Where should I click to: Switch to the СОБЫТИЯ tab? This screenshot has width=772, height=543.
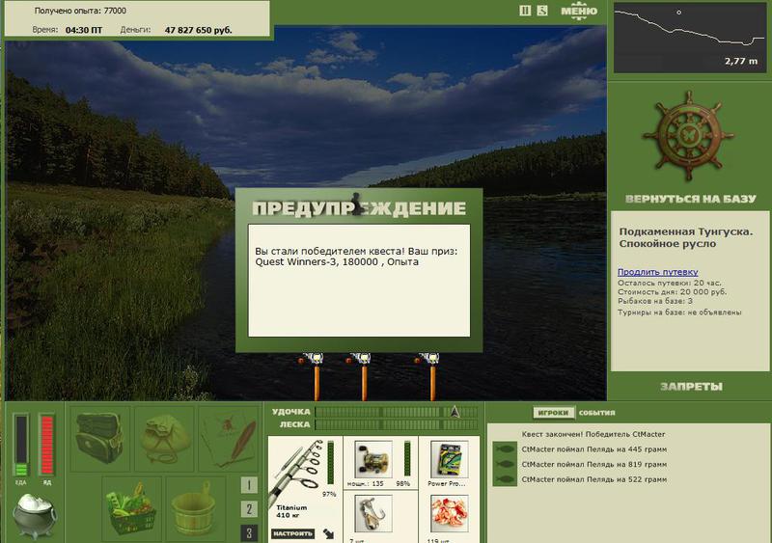(596, 413)
